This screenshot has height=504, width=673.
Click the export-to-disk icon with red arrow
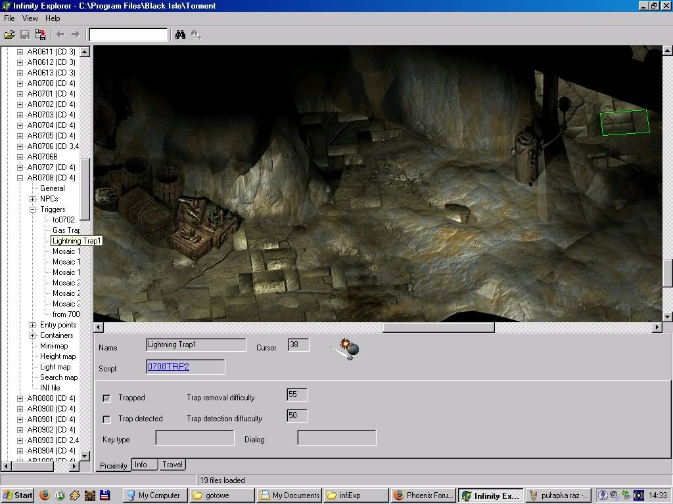(x=40, y=35)
